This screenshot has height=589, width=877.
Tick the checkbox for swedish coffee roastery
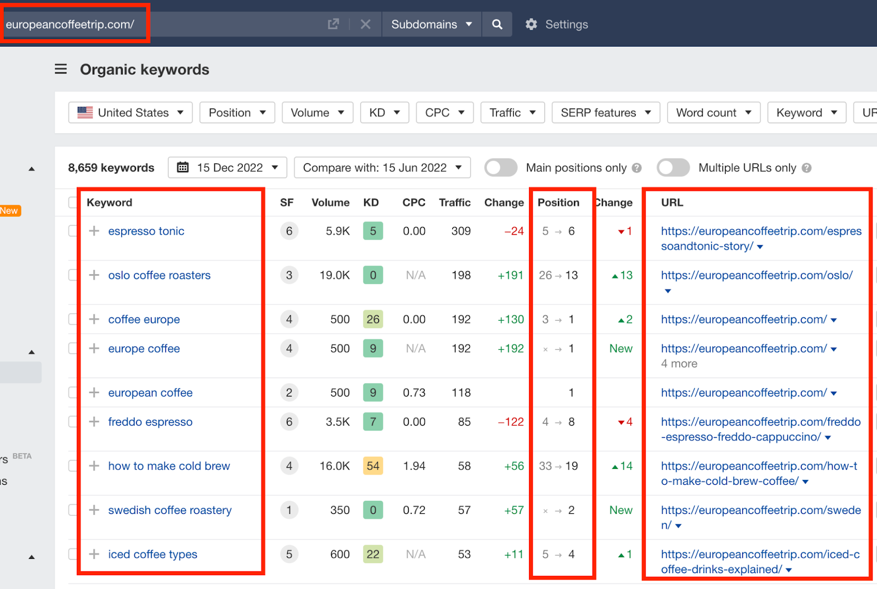[x=73, y=510]
